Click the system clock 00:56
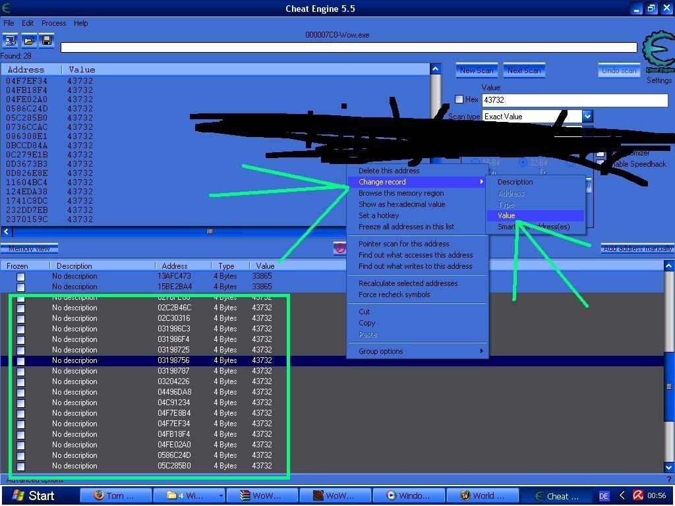 pos(657,495)
